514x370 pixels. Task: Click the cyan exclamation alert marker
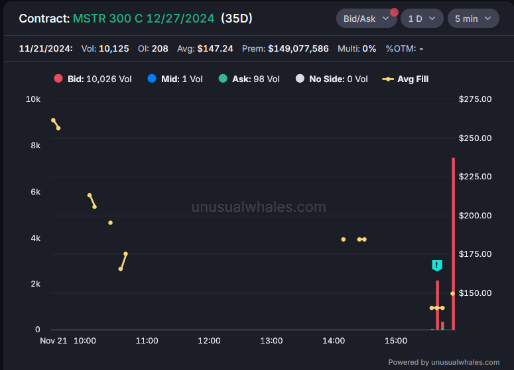point(436,265)
